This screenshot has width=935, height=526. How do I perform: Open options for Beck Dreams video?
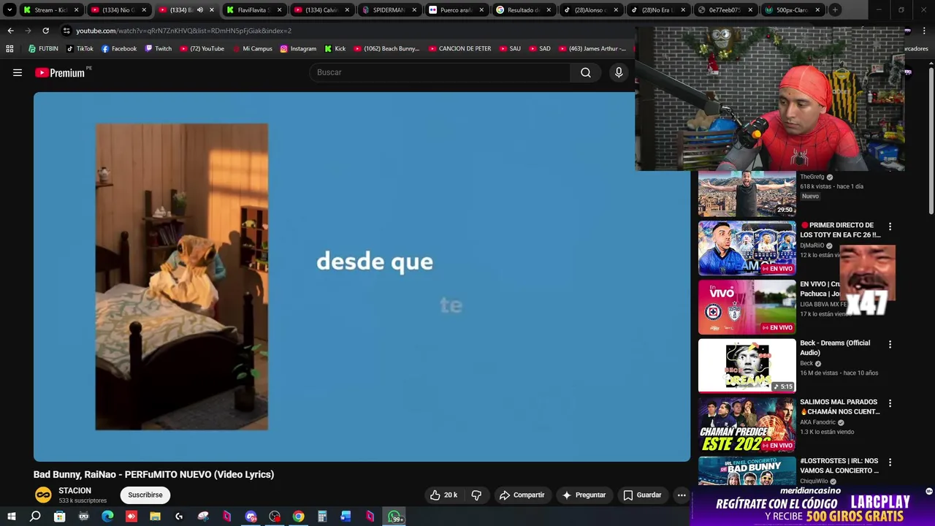[x=890, y=344]
